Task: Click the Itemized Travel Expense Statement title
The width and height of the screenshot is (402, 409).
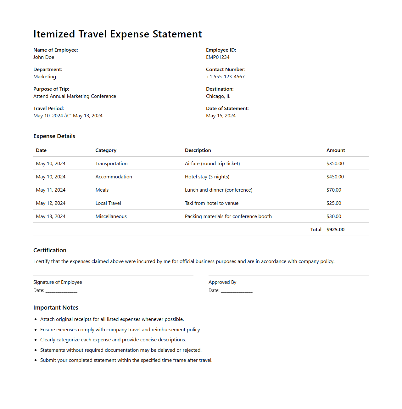Action: click(x=118, y=34)
